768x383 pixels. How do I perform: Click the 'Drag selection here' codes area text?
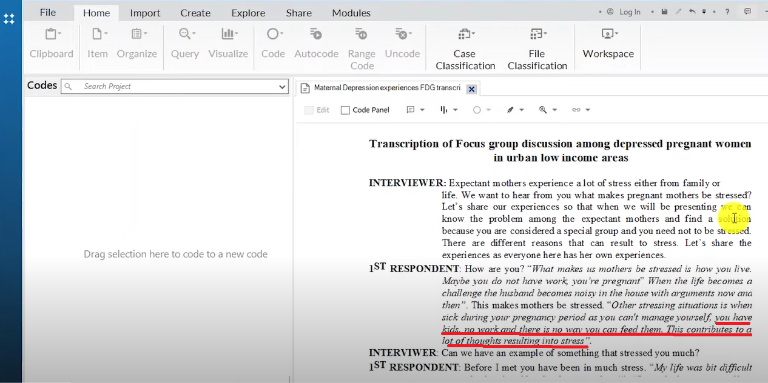[x=175, y=254]
